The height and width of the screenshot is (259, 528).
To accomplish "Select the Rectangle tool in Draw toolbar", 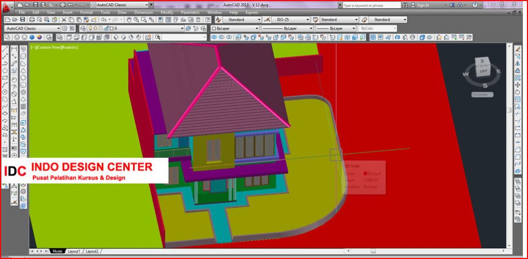I will [x=5, y=77].
